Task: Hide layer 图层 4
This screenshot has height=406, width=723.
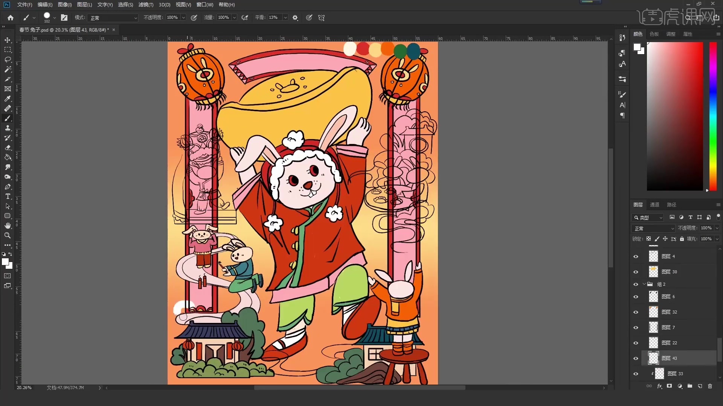Action: click(x=636, y=256)
